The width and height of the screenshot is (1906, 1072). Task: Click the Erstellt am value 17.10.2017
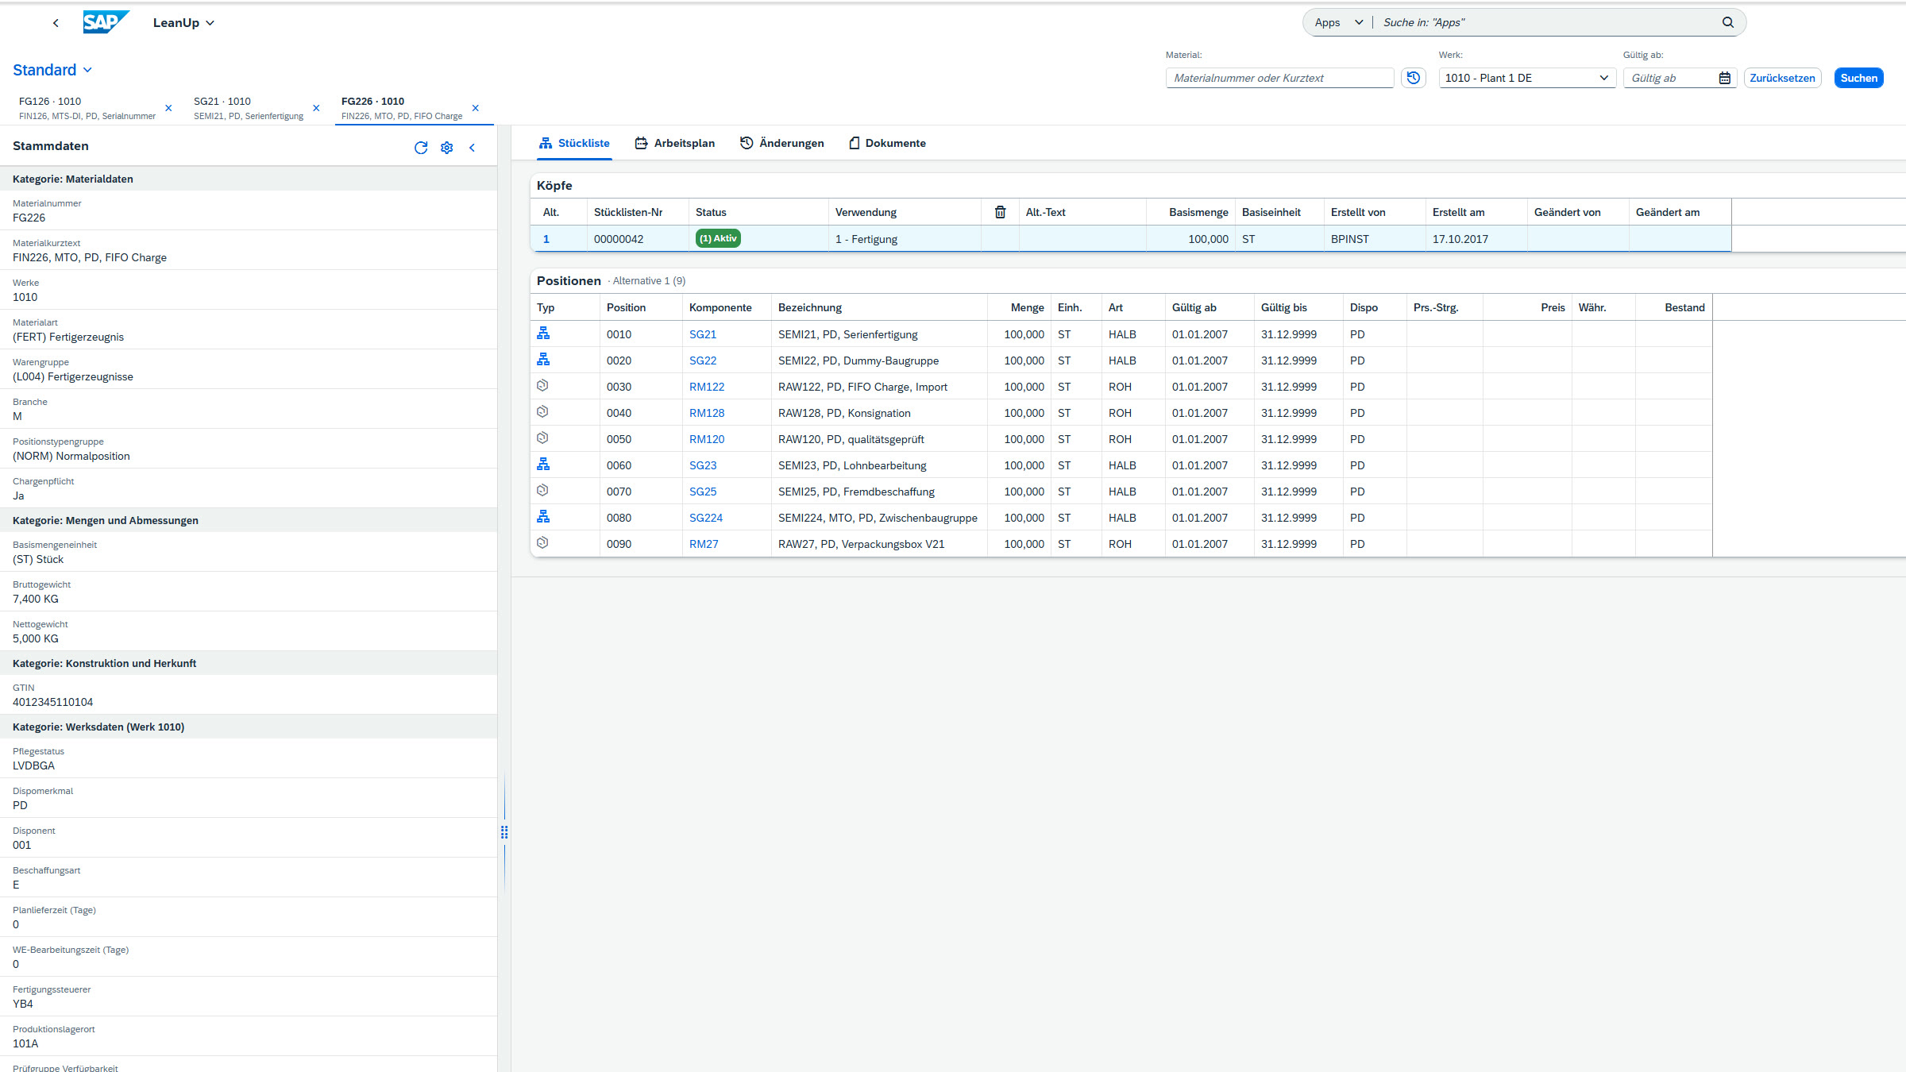pos(1460,239)
